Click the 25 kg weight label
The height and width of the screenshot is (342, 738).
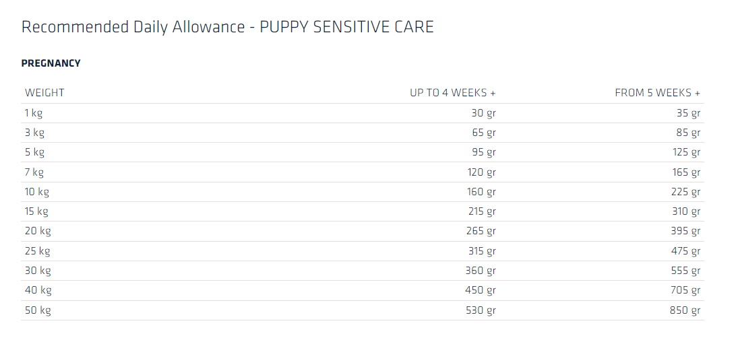click(x=38, y=251)
